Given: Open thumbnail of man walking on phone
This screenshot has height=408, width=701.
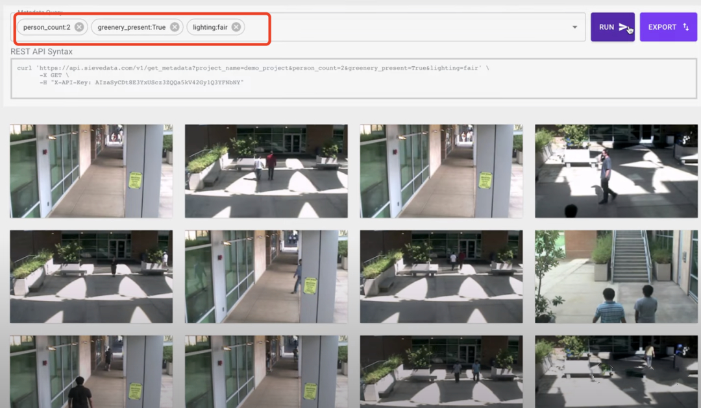Looking at the screenshot, I should pyautogui.click(x=616, y=171).
